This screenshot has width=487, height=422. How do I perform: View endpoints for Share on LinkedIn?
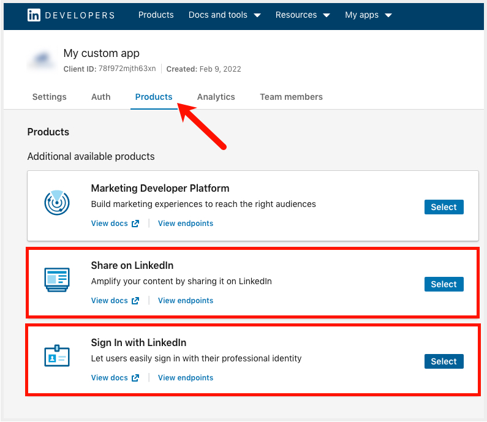click(x=186, y=301)
